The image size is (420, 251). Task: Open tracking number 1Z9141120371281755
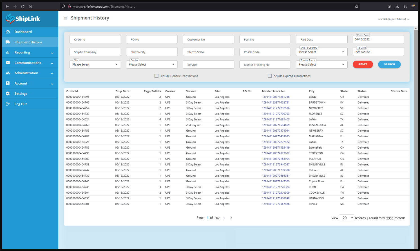coord(276,97)
